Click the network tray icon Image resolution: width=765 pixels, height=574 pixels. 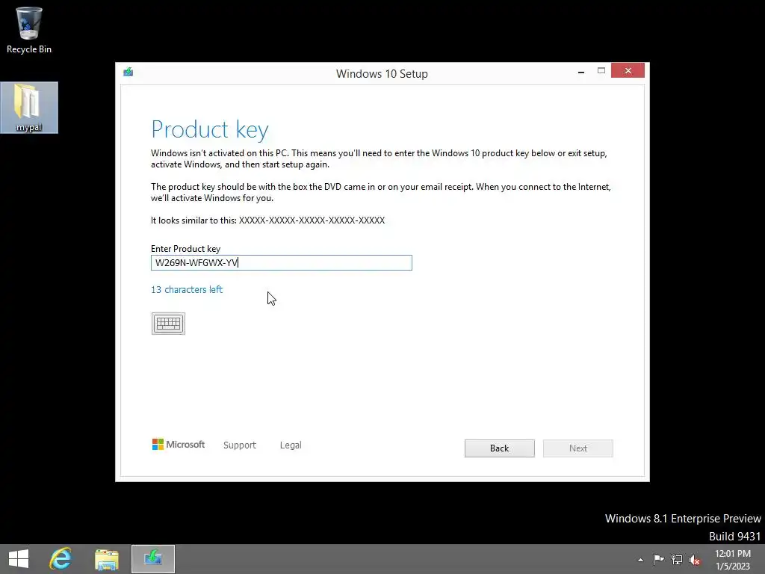coord(677,559)
